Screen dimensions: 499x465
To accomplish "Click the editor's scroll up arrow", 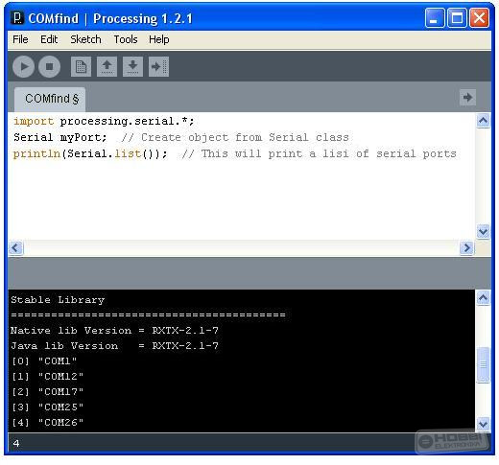I will 483,121.
